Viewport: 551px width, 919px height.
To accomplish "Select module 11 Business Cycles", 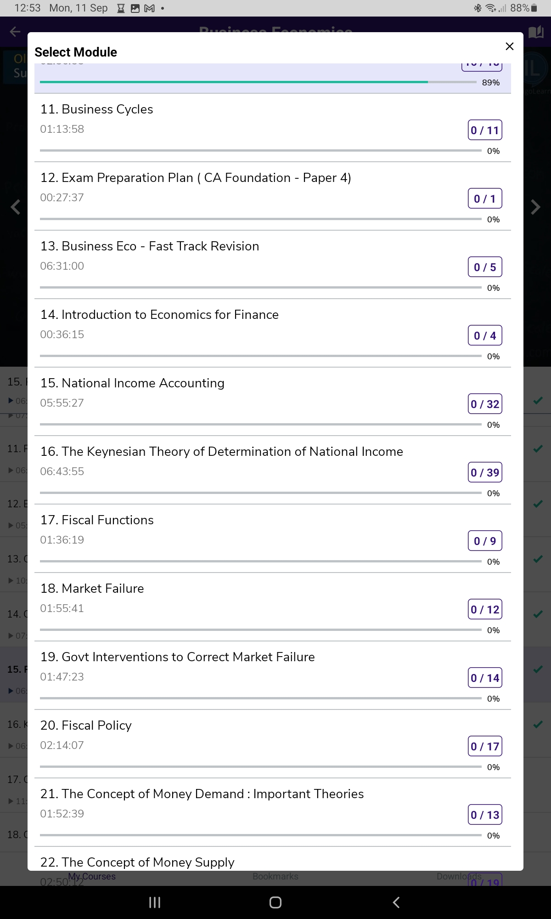I will [x=273, y=128].
